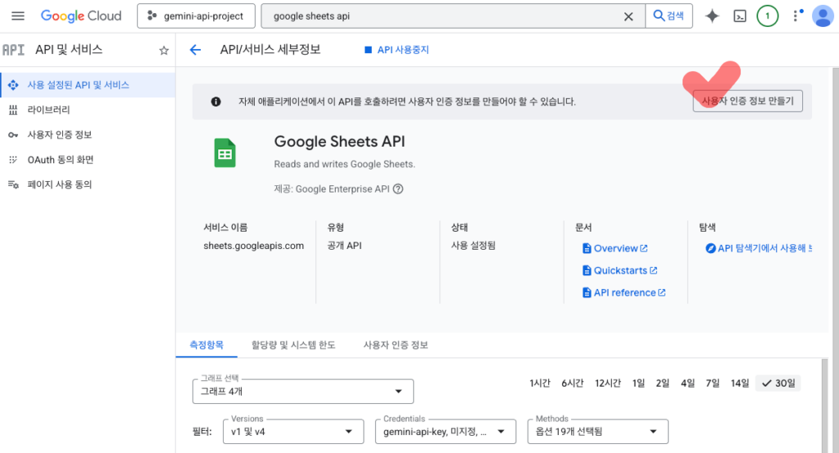Click the back arrow to API list
Viewport: 839px width, 453px height.
195,50
